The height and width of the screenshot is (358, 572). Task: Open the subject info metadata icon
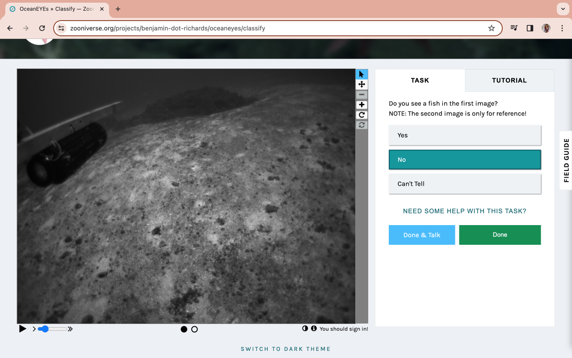click(314, 328)
